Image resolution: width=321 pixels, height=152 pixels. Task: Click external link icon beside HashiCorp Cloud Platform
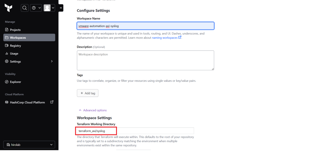52,102
